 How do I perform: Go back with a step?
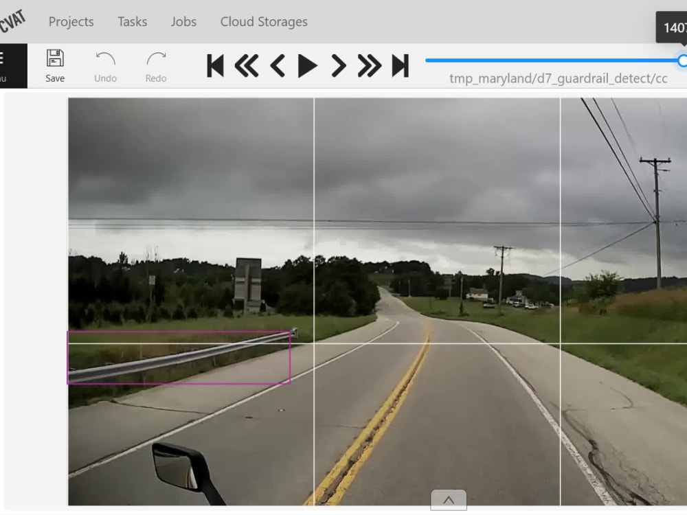click(x=246, y=66)
